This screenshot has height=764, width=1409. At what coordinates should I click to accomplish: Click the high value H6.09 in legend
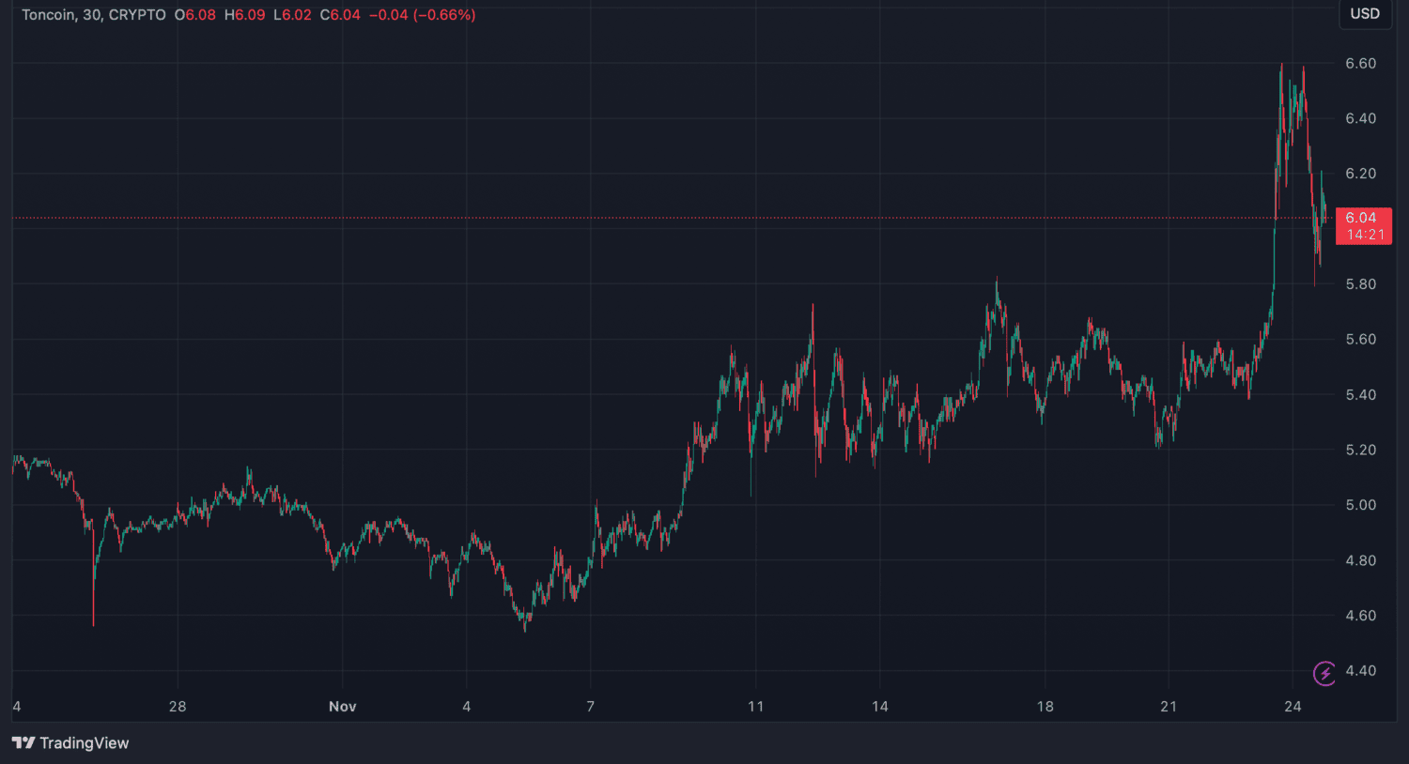coord(244,15)
